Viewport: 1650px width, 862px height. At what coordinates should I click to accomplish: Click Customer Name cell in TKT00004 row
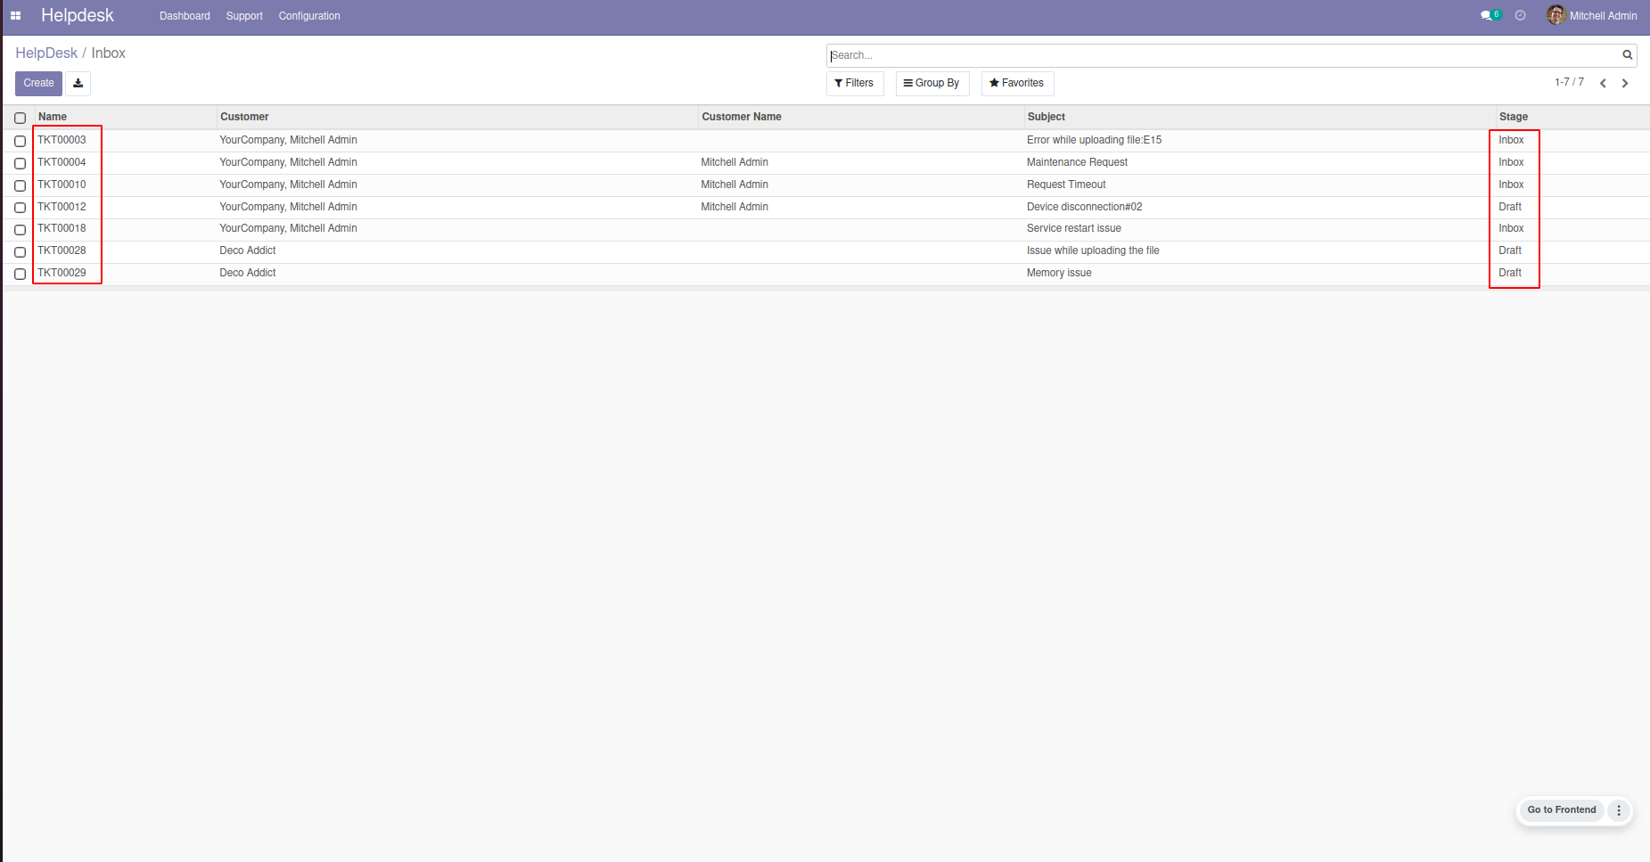click(735, 162)
